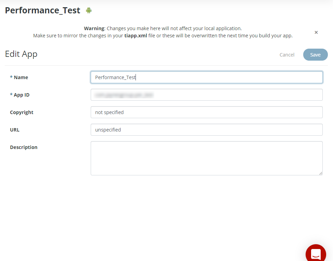The height and width of the screenshot is (261, 333).
Task: Select the Name field label
Action: [x=19, y=77]
